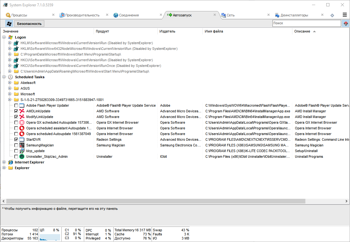Screen dimensions: 350x242
Task: Click the Opera scheduled assistant Autoupdate icon
Action: click(x=22, y=128)
